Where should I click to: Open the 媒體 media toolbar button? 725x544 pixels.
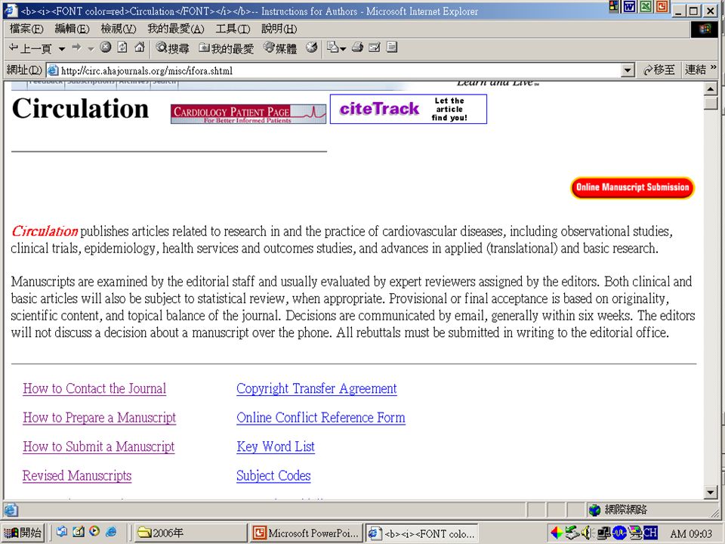click(x=280, y=48)
